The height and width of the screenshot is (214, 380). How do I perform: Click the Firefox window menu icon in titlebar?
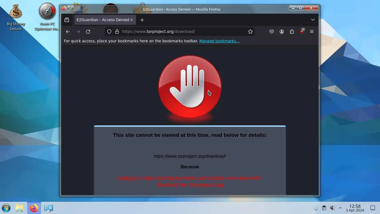click(x=64, y=8)
